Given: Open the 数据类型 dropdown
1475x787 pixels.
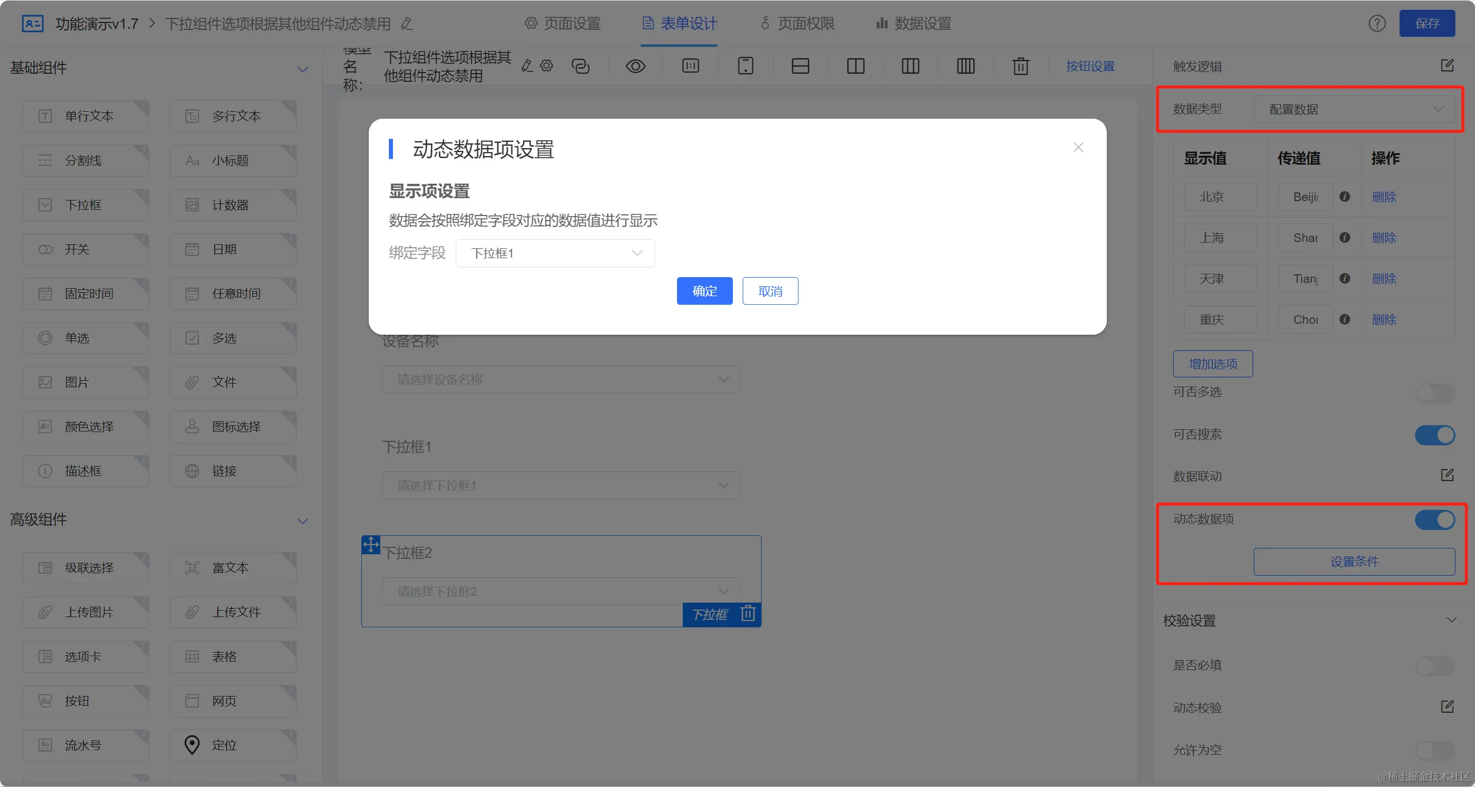Looking at the screenshot, I should (x=1353, y=109).
